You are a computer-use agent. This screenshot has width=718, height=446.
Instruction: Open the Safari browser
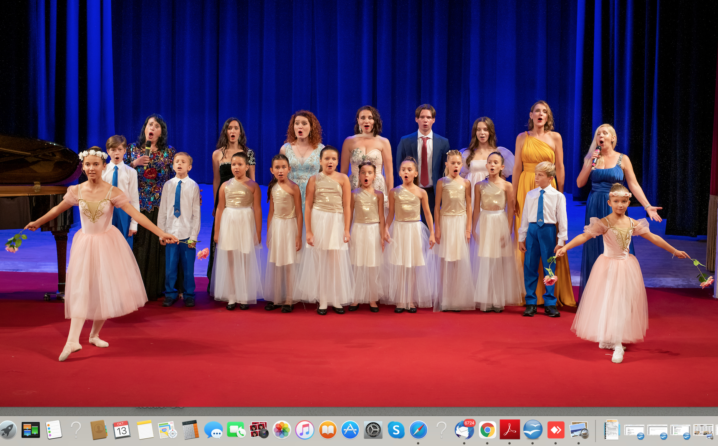[419, 430]
